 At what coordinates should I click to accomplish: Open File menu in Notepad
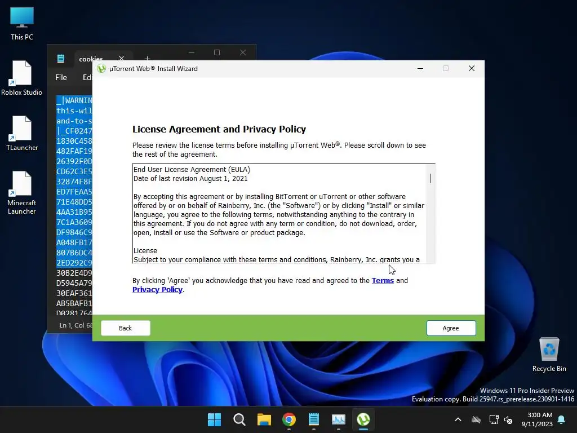61,77
